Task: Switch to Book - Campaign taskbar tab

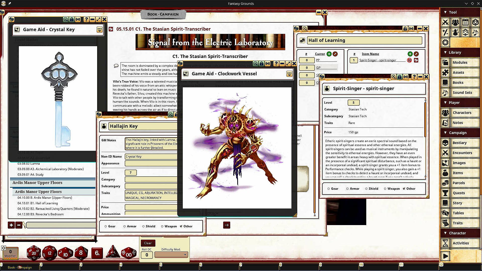Action: (20, 267)
